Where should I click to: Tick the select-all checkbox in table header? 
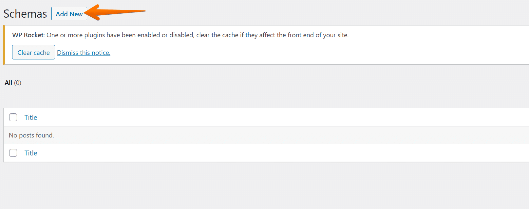(x=13, y=117)
